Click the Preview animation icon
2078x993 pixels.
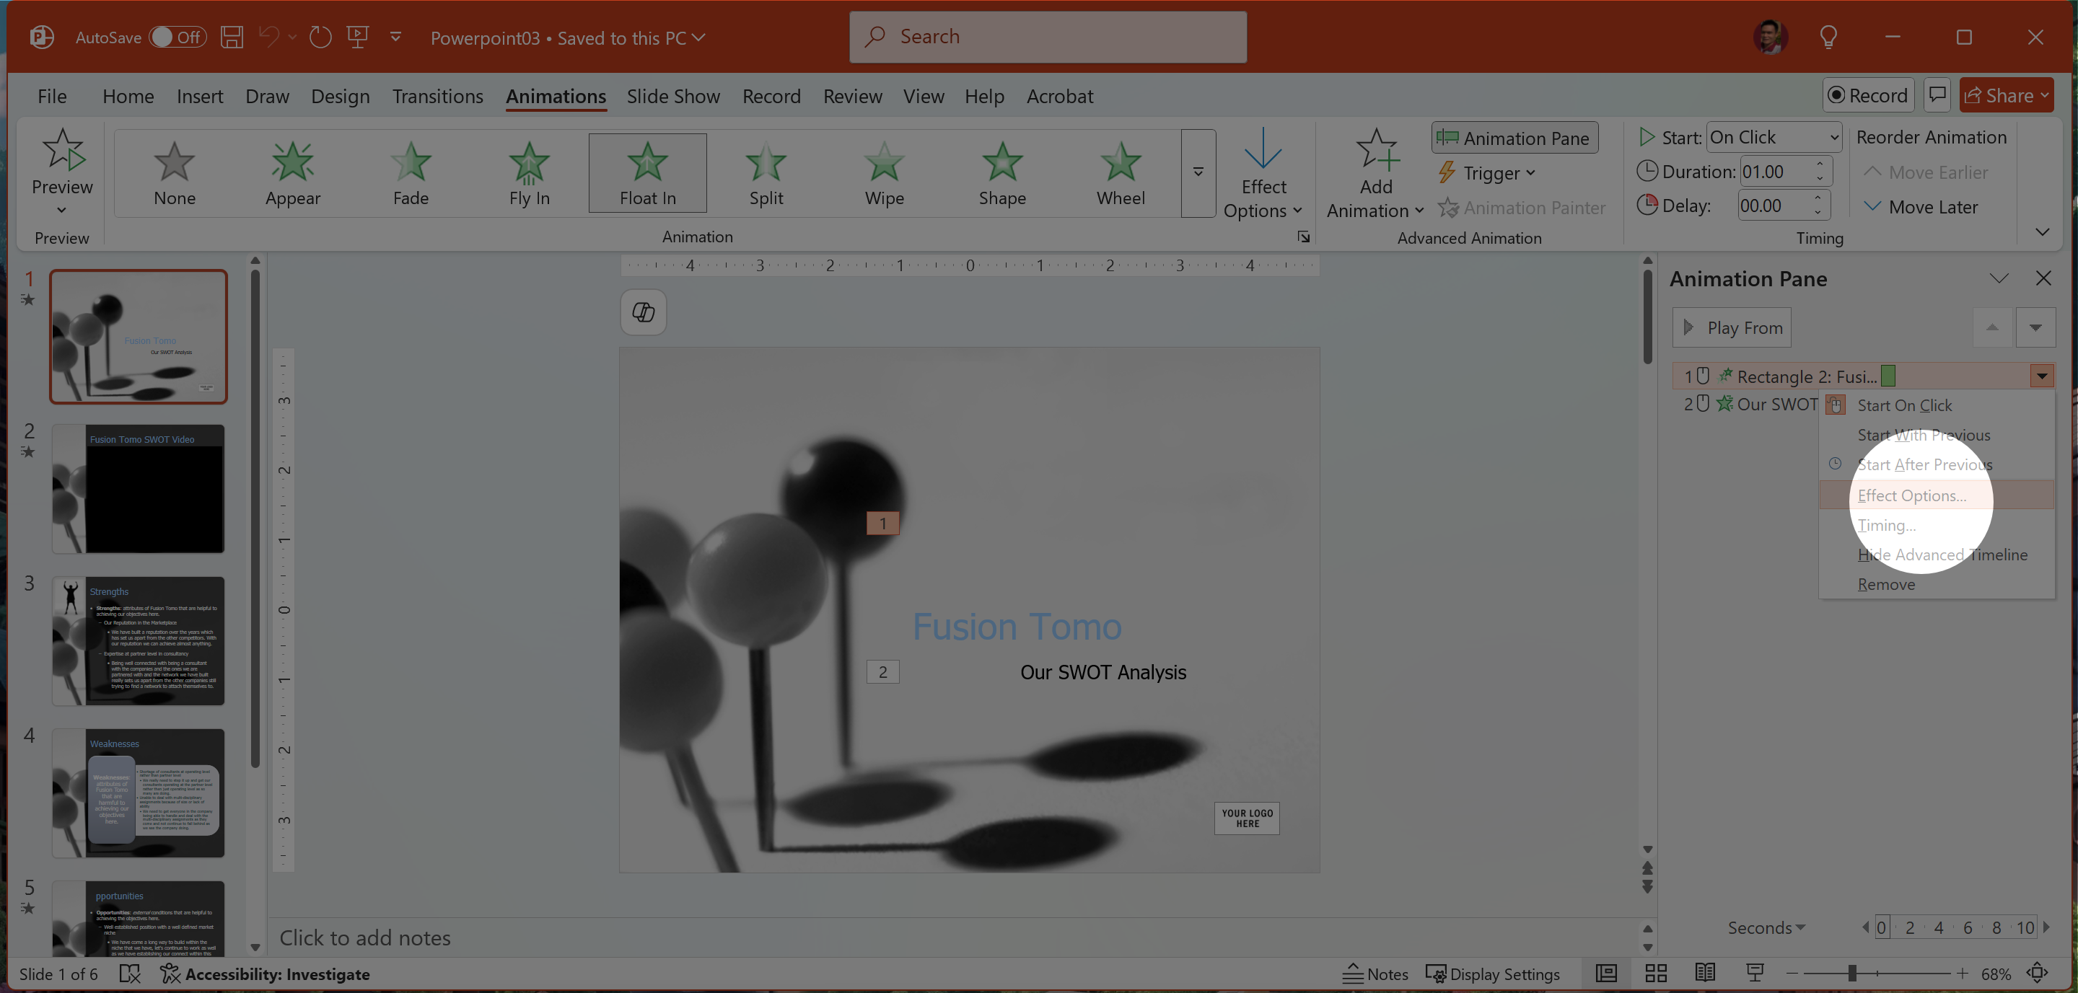tap(62, 151)
